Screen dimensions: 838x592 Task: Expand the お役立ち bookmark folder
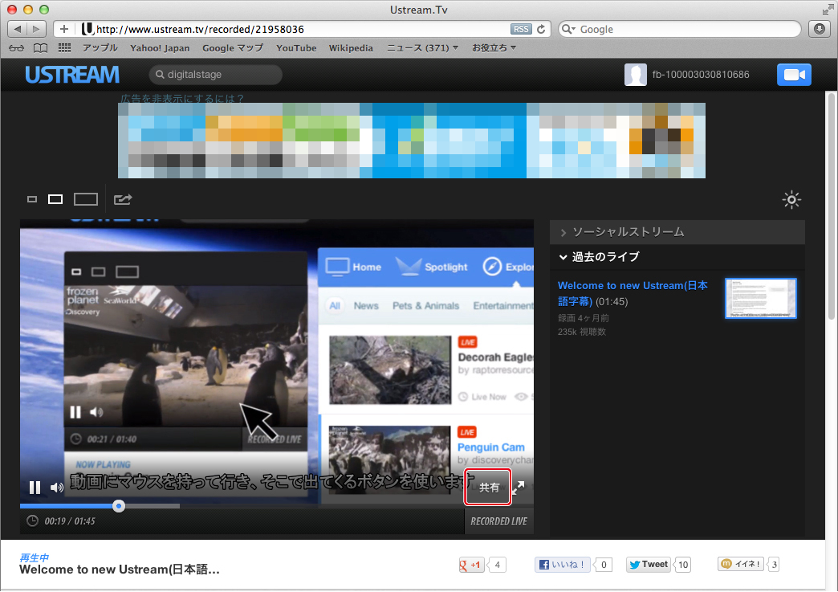click(494, 48)
